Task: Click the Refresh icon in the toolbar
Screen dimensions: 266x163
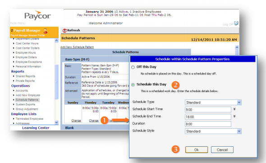Action: 64,30
